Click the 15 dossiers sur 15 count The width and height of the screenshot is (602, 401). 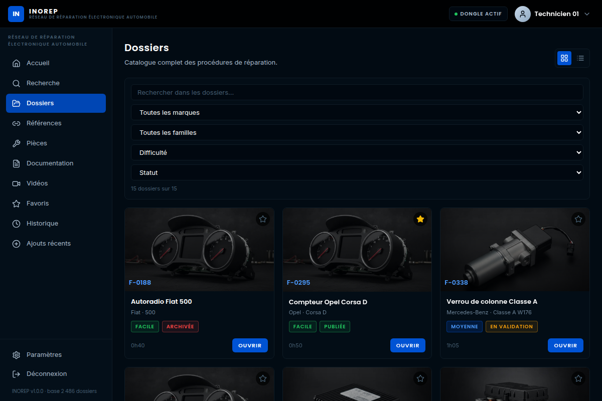coord(154,189)
